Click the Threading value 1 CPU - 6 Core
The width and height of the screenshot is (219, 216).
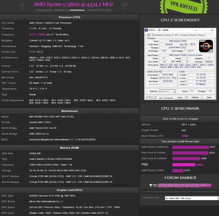[45, 28]
